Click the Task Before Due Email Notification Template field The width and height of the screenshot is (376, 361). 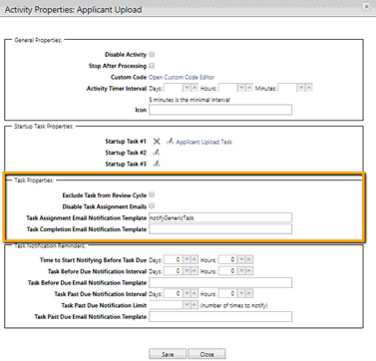click(220, 282)
